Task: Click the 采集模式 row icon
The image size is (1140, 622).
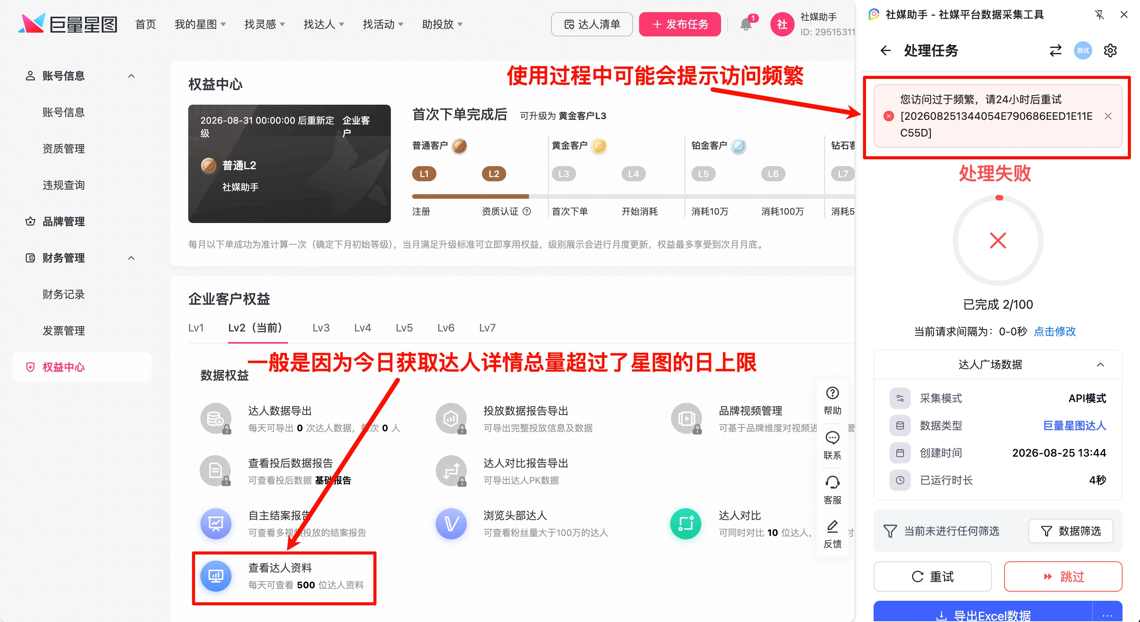Action: pos(900,398)
